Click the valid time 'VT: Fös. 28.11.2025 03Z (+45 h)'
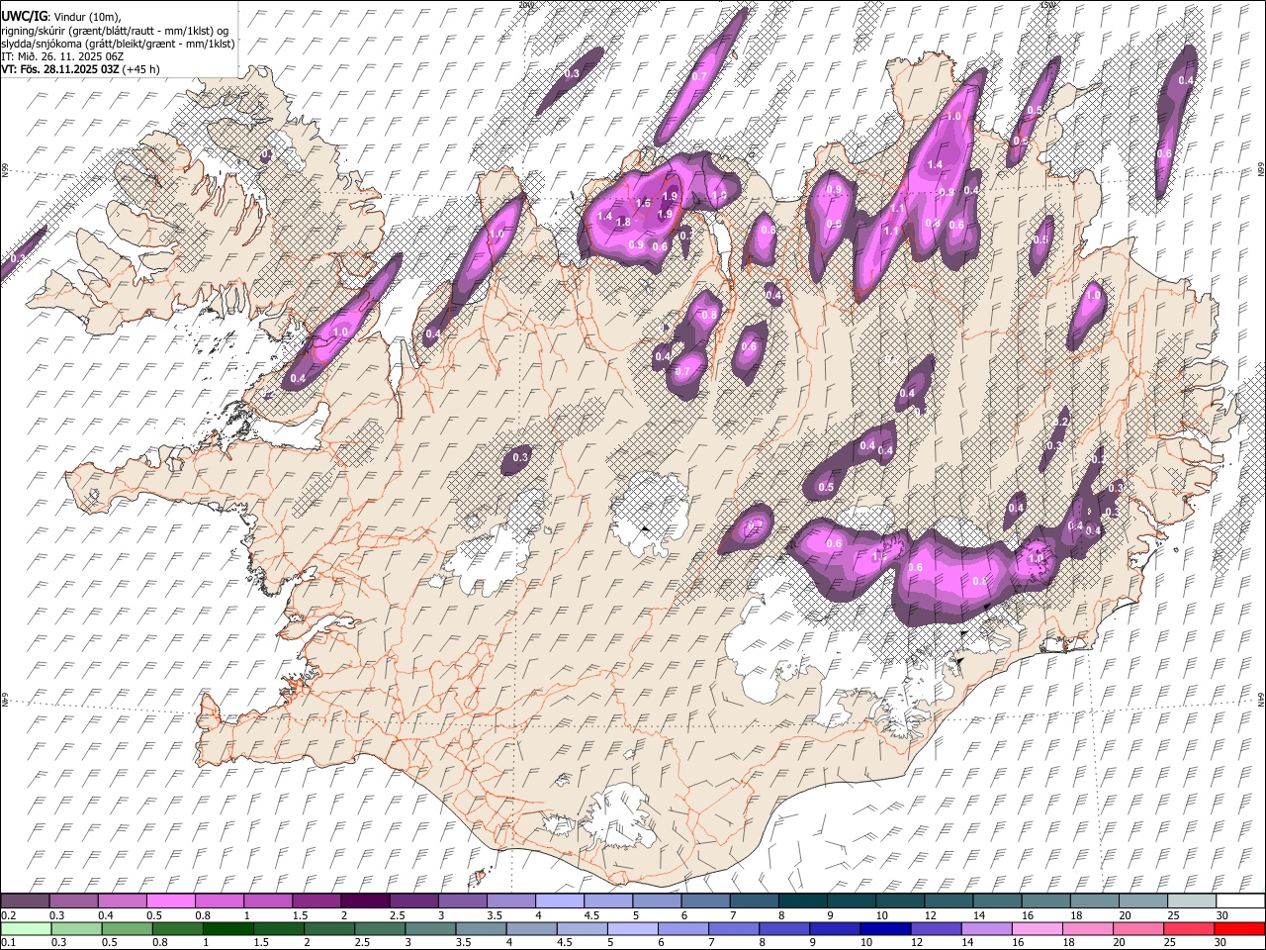The height and width of the screenshot is (950, 1266). [80, 69]
